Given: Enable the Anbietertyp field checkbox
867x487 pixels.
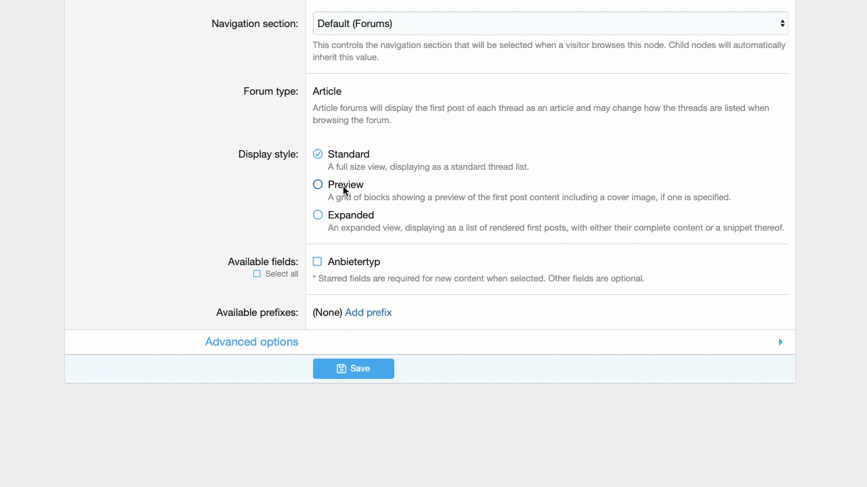Looking at the screenshot, I should (x=317, y=262).
